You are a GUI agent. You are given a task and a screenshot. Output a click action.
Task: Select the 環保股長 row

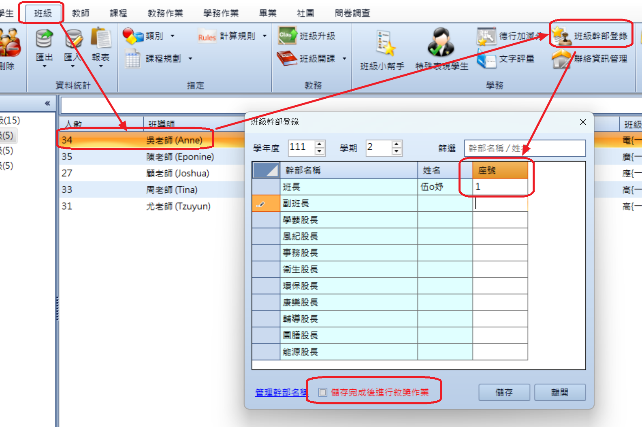[390, 286]
